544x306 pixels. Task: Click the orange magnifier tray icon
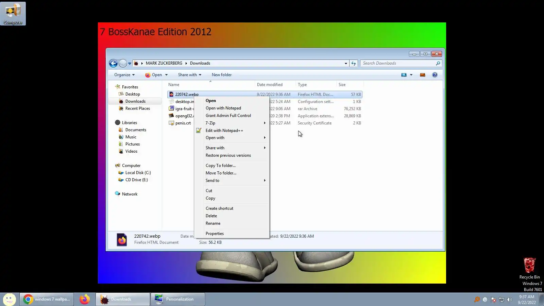pos(477,300)
